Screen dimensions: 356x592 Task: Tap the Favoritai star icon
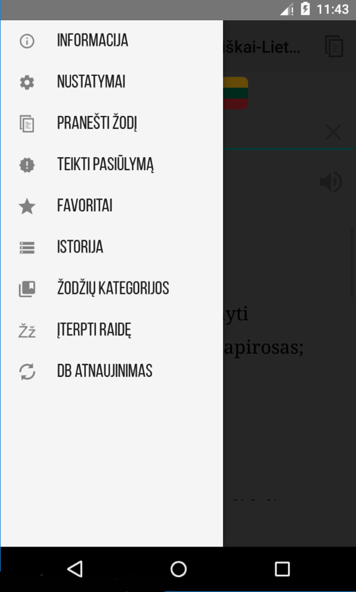click(x=27, y=206)
